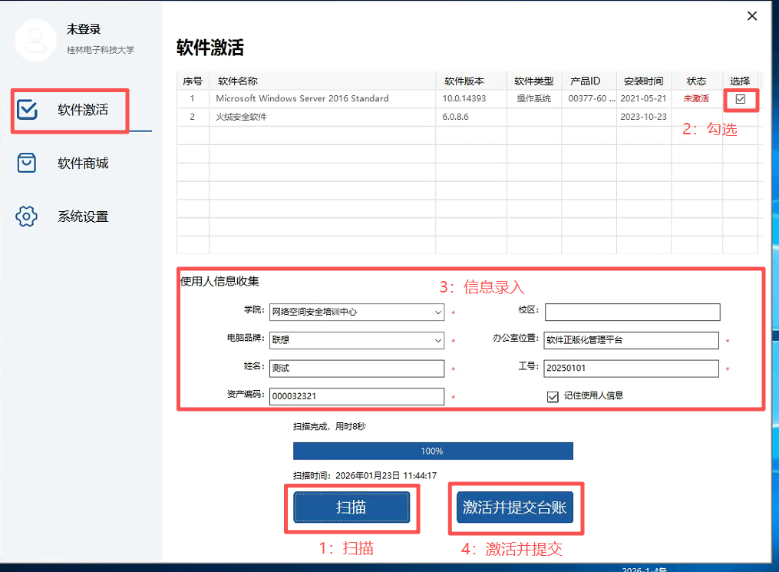Click the 激活并提交台账 button

[x=515, y=508]
